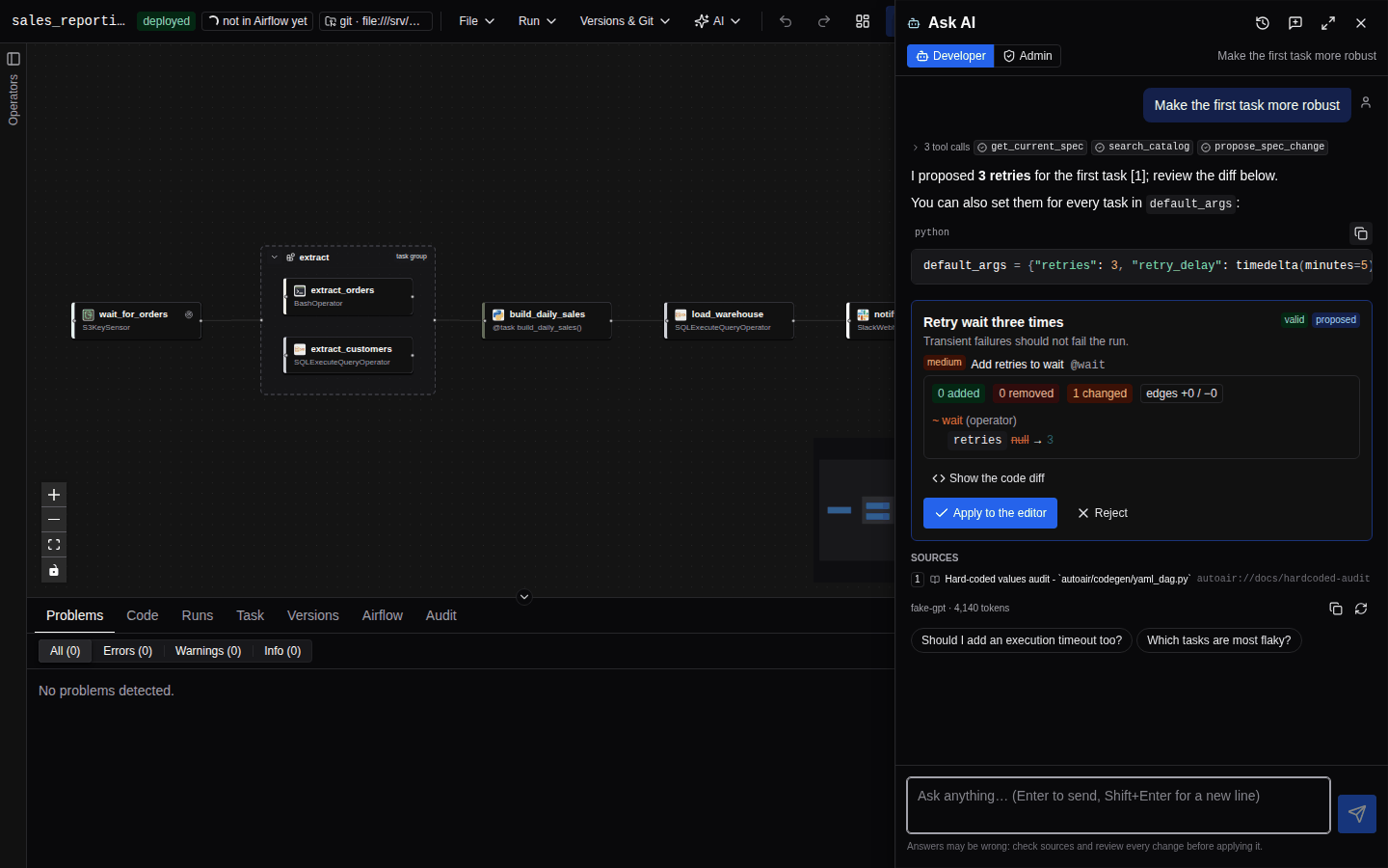Viewport: 1388px width, 868px height.
Task: Select the All (0) problems filter
Action: coord(66,651)
